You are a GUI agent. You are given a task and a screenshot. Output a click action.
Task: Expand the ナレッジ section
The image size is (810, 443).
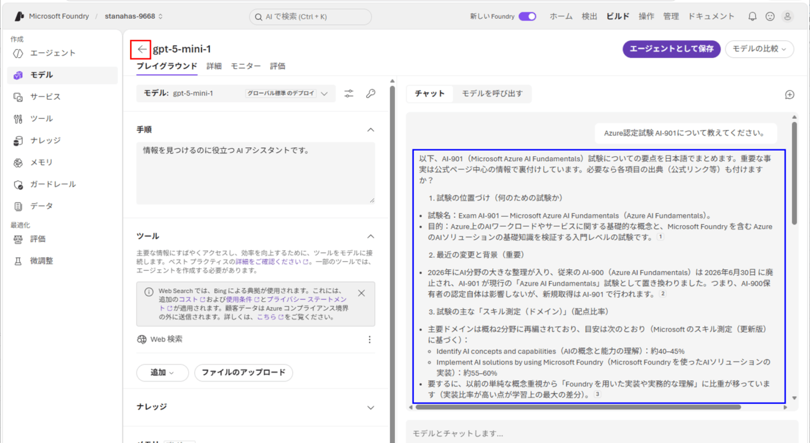coord(371,408)
